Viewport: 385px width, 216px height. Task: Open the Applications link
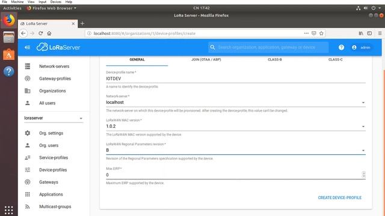tap(51, 194)
